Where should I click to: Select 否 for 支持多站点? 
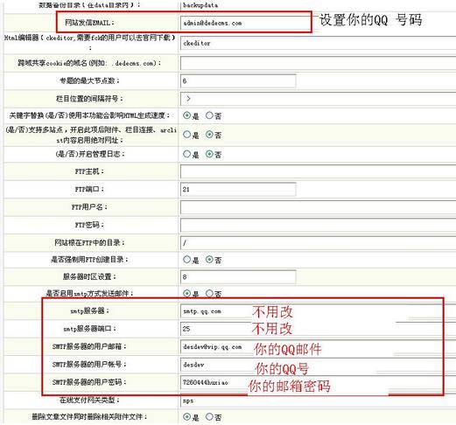[x=209, y=135]
